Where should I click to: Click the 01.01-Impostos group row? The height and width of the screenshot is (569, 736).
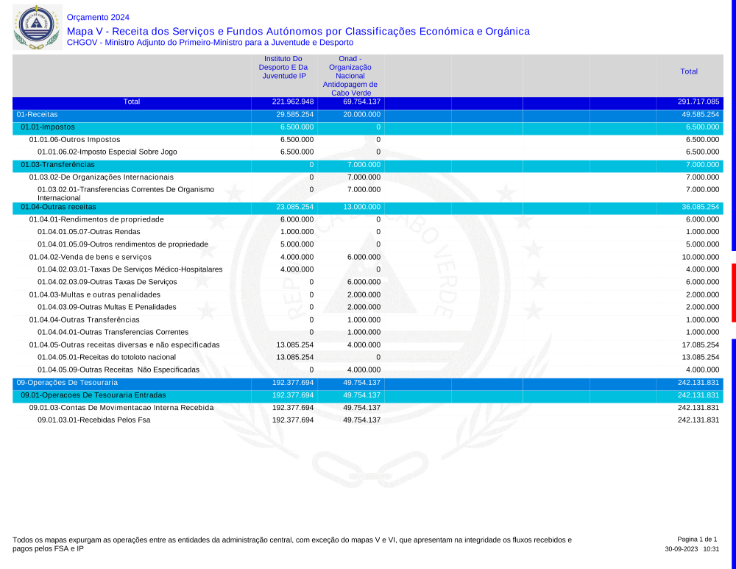[x=47, y=127]
